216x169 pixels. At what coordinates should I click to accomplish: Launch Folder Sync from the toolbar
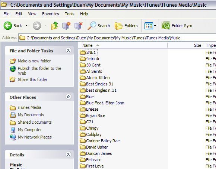point(177,26)
